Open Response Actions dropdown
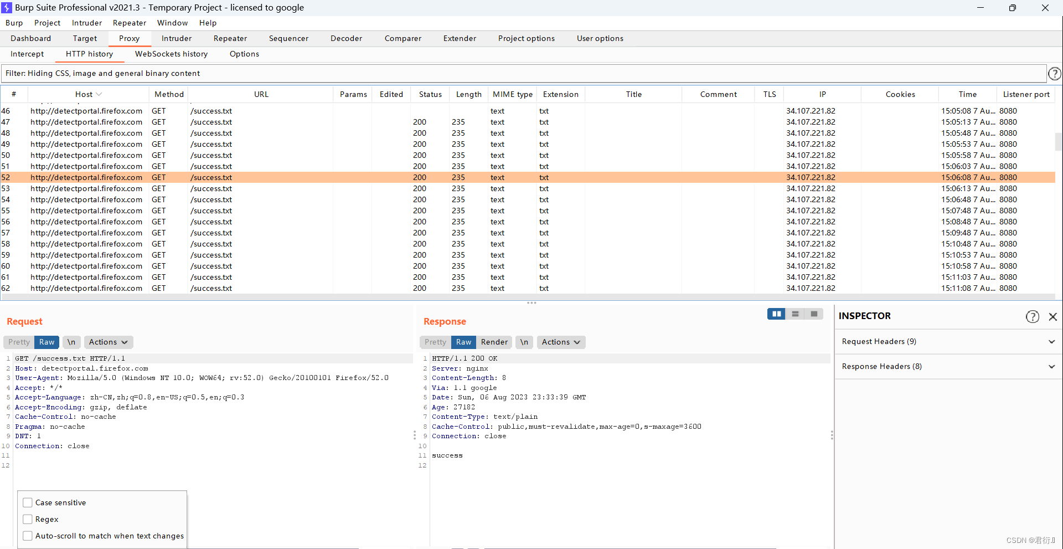Screen dimensions: 1063x549 (561, 342)
